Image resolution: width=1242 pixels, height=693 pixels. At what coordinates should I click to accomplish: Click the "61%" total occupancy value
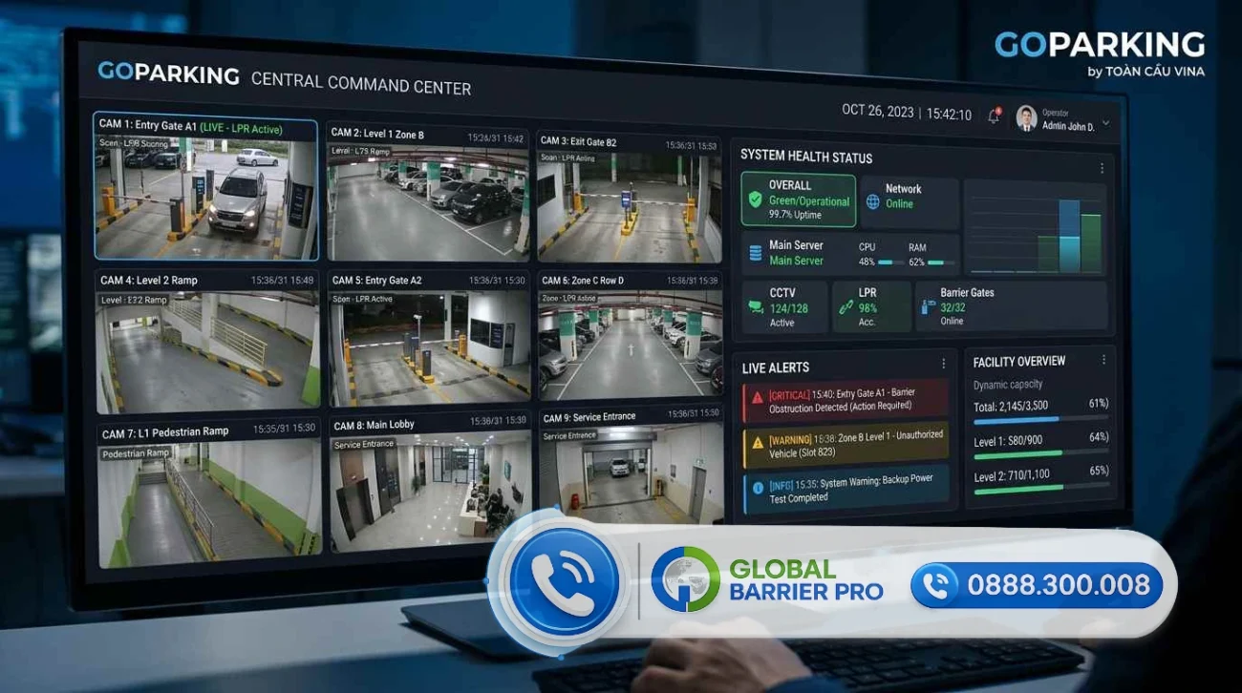point(1099,404)
